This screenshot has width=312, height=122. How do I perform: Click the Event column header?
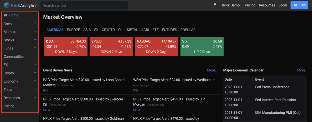[x=259, y=79]
